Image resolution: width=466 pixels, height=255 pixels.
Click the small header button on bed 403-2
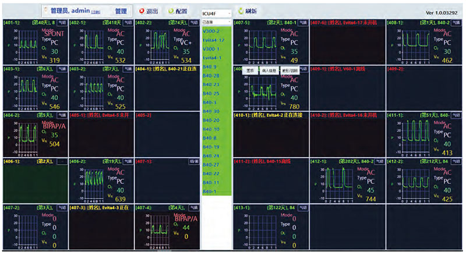128,69
